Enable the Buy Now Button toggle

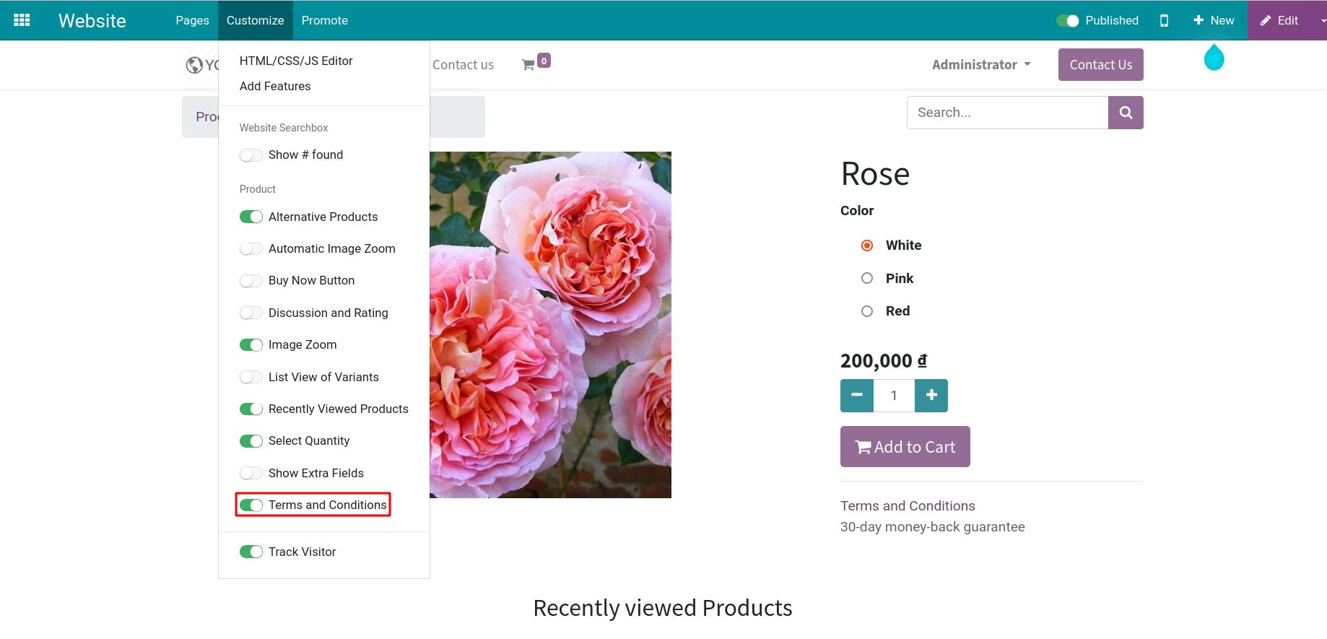tap(251, 280)
